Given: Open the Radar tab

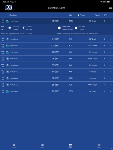Looking at the screenshot, I should pos(99,146).
